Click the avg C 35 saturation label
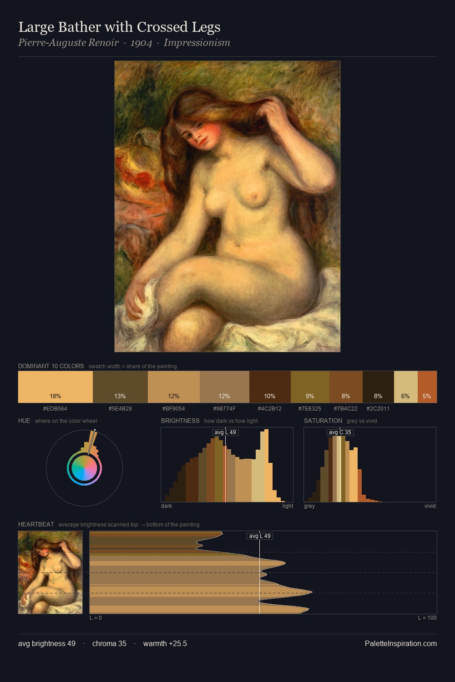The width and height of the screenshot is (455, 682). click(x=340, y=432)
